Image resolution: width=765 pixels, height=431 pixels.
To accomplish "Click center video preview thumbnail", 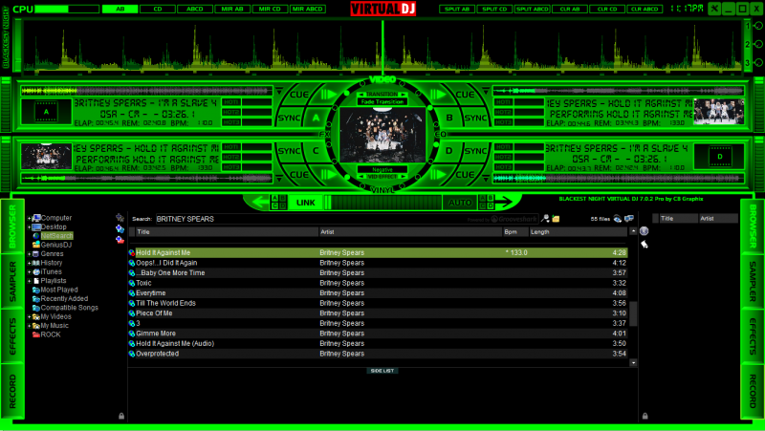I will pyautogui.click(x=382, y=135).
